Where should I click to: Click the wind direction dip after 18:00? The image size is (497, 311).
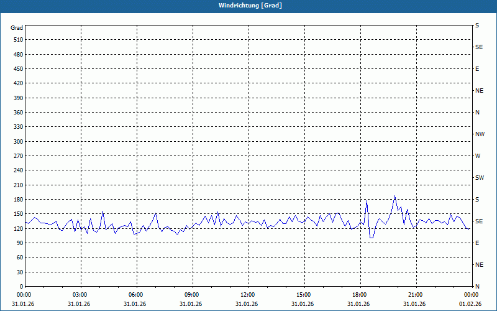[x=372, y=238]
